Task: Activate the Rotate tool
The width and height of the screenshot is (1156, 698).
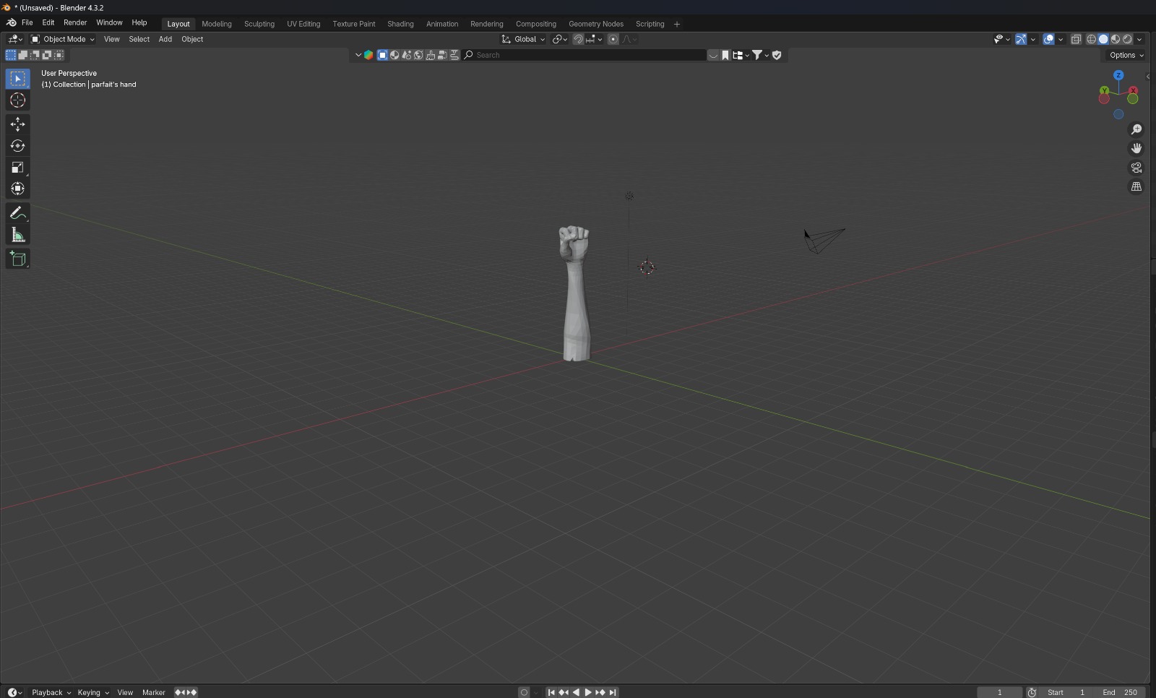Action: click(17, 146)
